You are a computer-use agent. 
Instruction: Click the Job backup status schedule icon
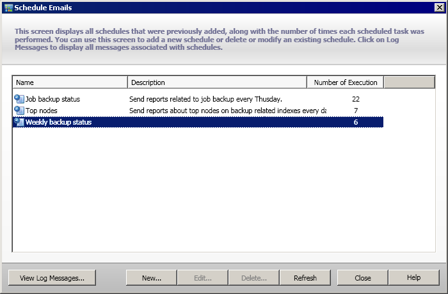point(19,99)
